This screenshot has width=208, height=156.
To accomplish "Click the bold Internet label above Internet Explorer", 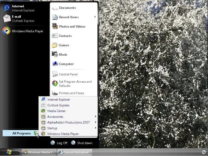I will tap(18, 6).
